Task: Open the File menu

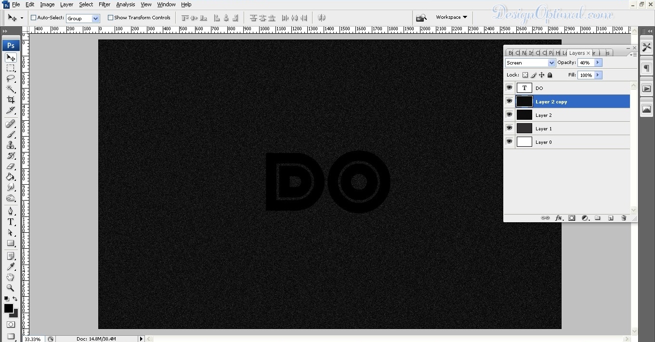Action: (16, 4)
